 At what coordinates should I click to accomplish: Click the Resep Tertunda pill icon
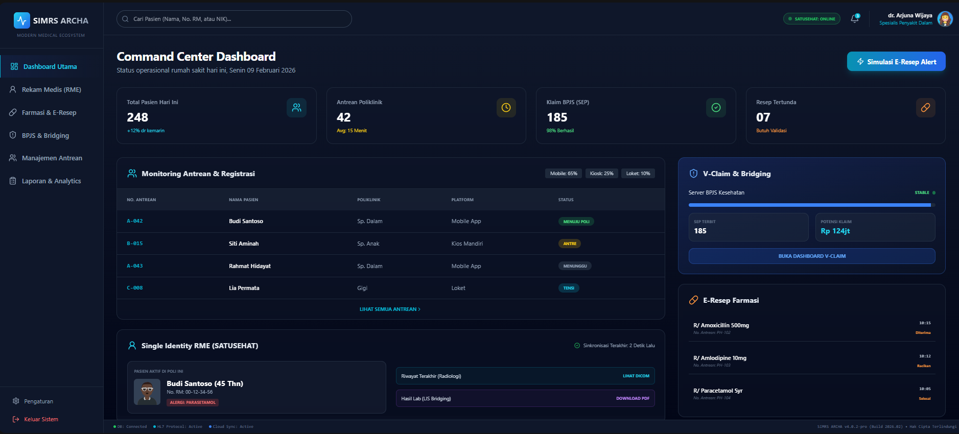[925, 108]
